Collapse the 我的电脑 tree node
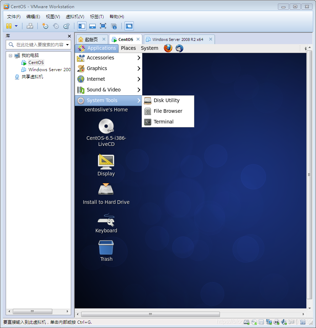 [x=10, y=55]
